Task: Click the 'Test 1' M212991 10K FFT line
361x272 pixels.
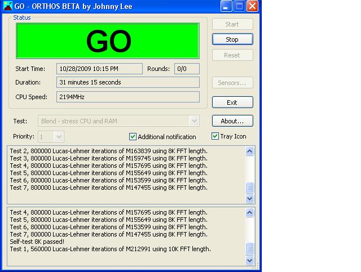Action: [111, 249]
